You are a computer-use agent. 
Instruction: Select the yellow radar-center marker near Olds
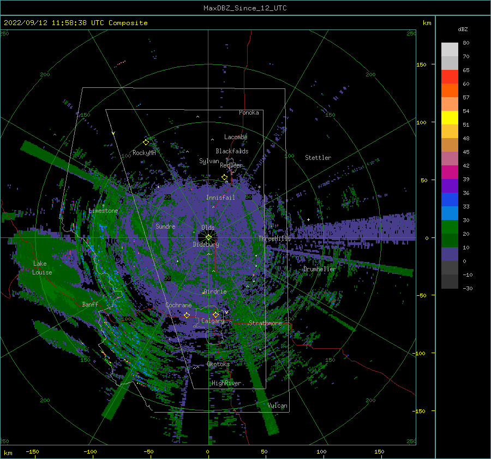[x=208, y=237]
